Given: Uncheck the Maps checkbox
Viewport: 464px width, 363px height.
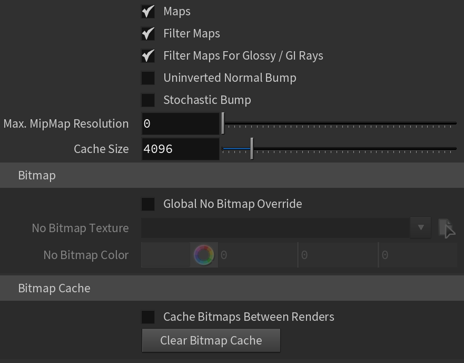Looking at the screenshot, I should (148, 12).
